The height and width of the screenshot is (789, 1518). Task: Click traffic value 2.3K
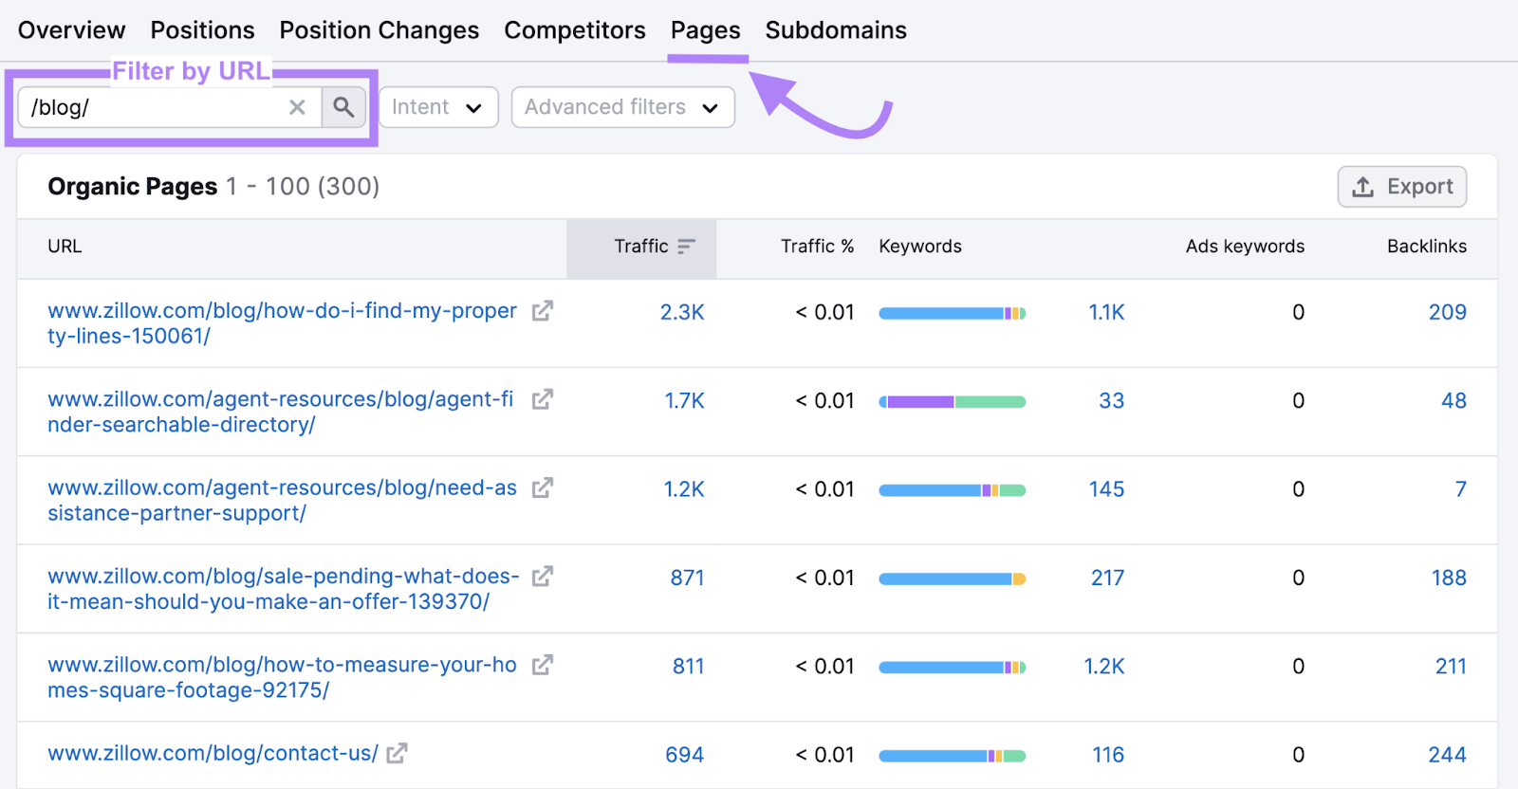[x=682, y=312]
